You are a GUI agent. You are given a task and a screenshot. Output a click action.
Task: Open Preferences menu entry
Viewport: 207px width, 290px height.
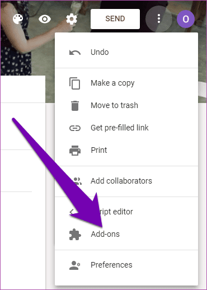click(126, 265)
